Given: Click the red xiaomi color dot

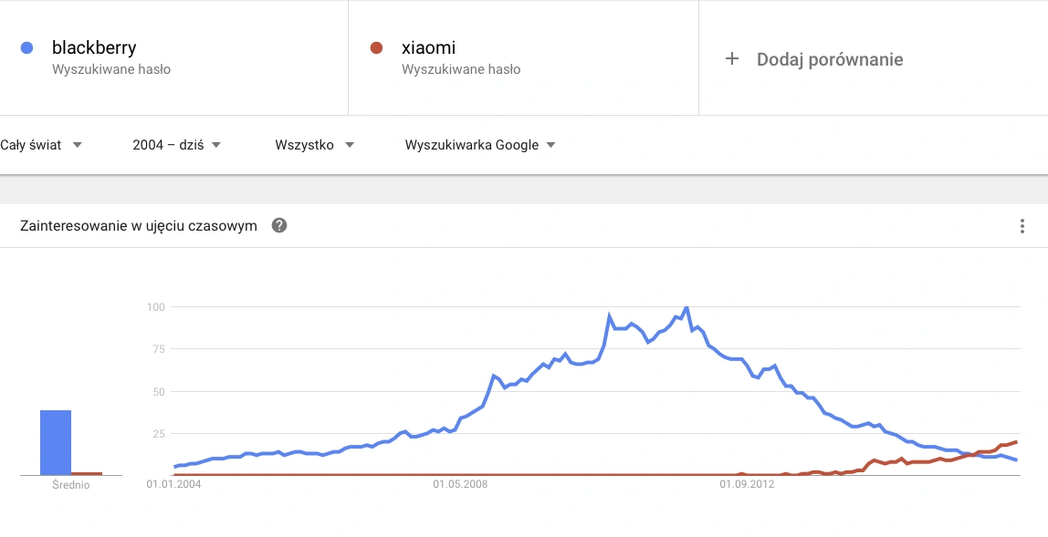Looking at the screenshot, I should (376, 48).
